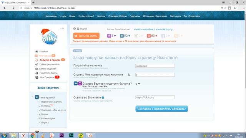Open browser downloads arrow icon

coord(244,8)
